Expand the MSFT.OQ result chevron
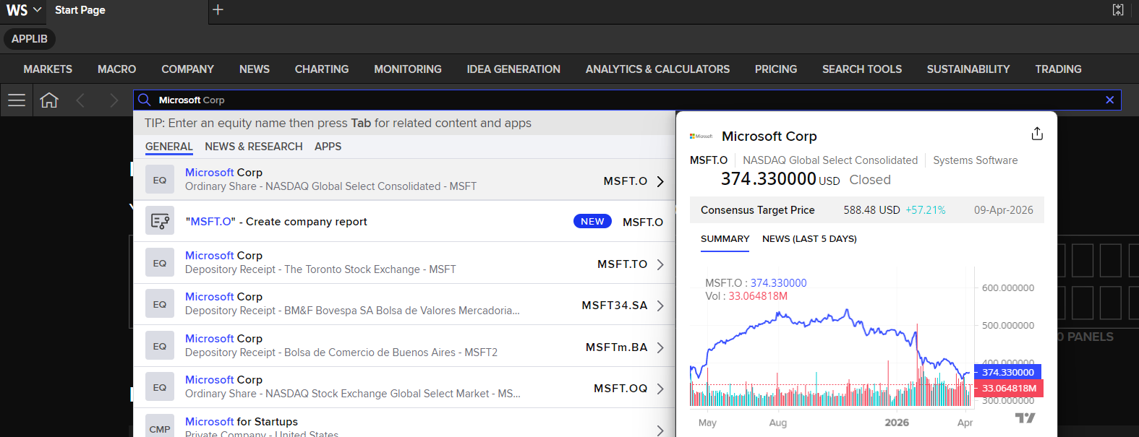The width and height of the screenshot is (1139, 437). (660, 389)
